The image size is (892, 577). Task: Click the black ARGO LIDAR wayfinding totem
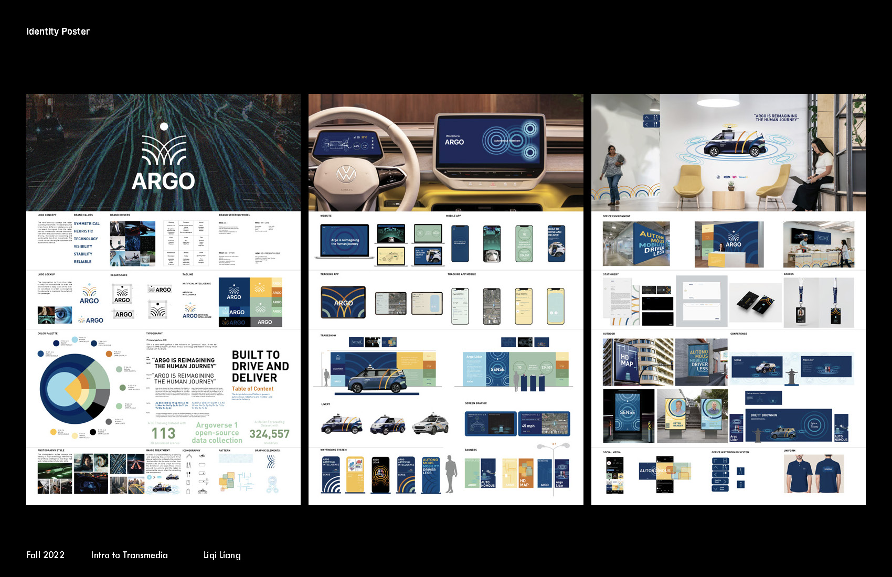coord(380,475)
